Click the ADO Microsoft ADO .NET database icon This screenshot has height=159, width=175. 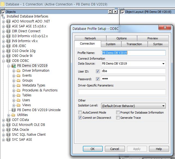click(8, 21)
